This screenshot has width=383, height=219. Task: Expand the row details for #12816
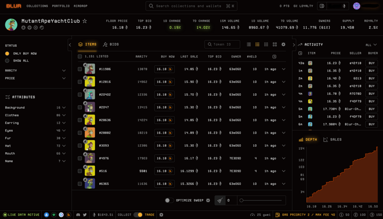pyautogui.click(x=284, y=82)
